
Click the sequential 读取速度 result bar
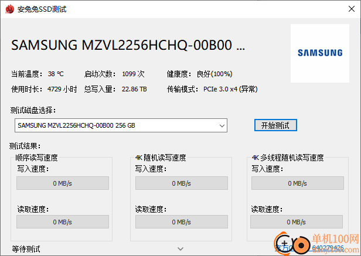click(x=63, y=222)
